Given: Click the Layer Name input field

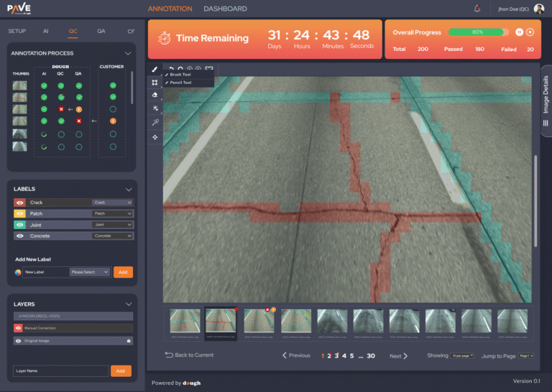Looking at the screenshot, I should [60, 371].
